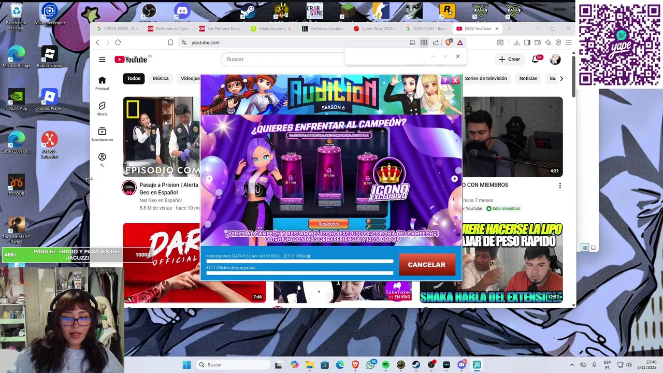
Task: Click the YouTube logo
Action: pos(131,60)
